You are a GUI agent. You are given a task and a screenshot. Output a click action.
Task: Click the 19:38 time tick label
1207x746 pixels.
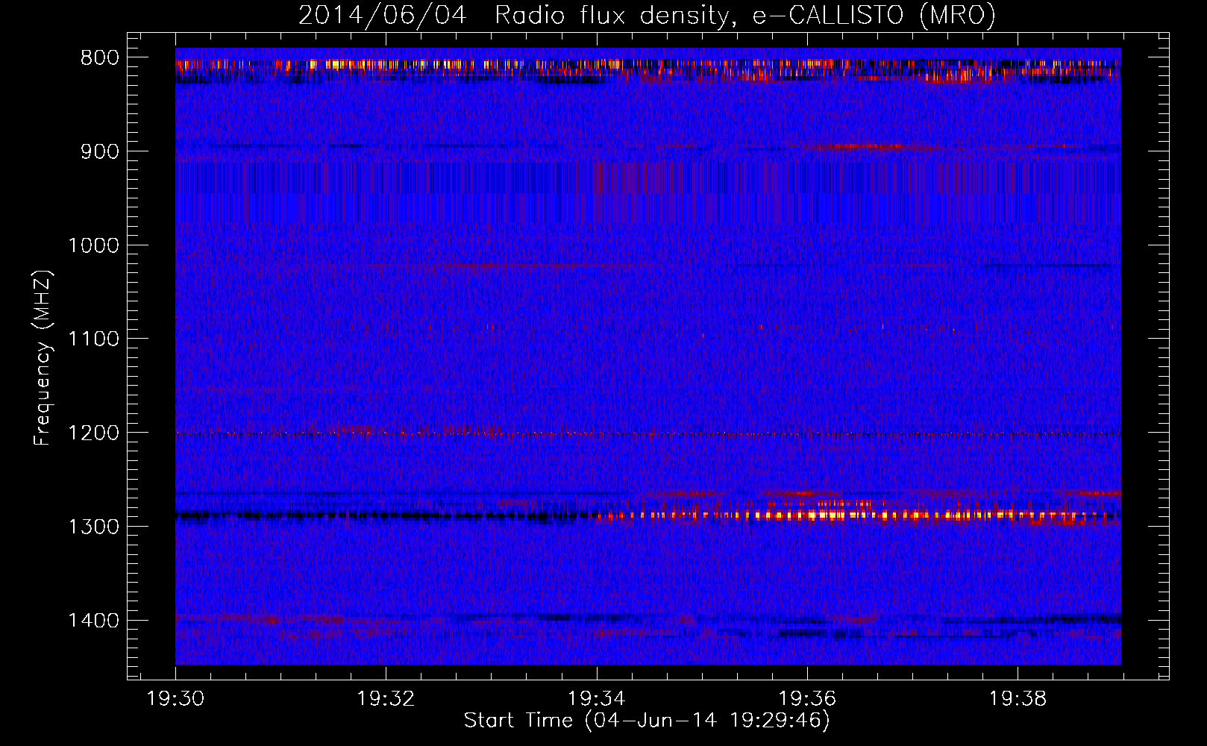tap(1018, 699)
